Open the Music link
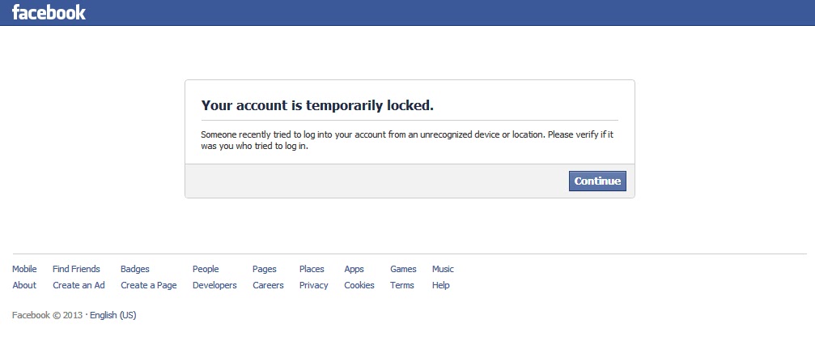The height and width of the screenshot is (358, 815). tap(443, 269)
